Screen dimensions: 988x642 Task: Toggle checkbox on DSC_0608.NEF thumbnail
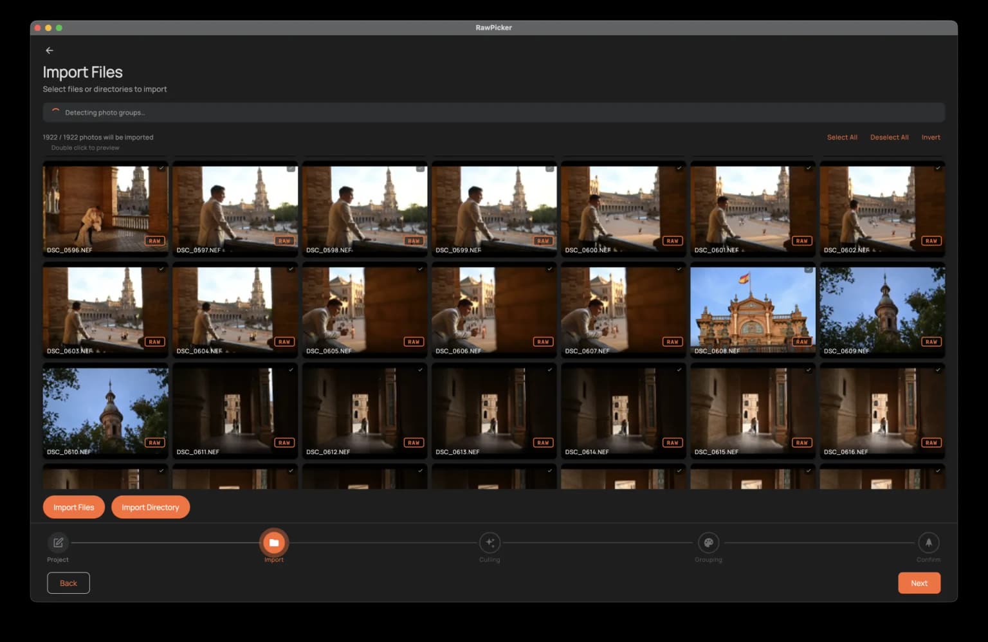tap(809, 269)
